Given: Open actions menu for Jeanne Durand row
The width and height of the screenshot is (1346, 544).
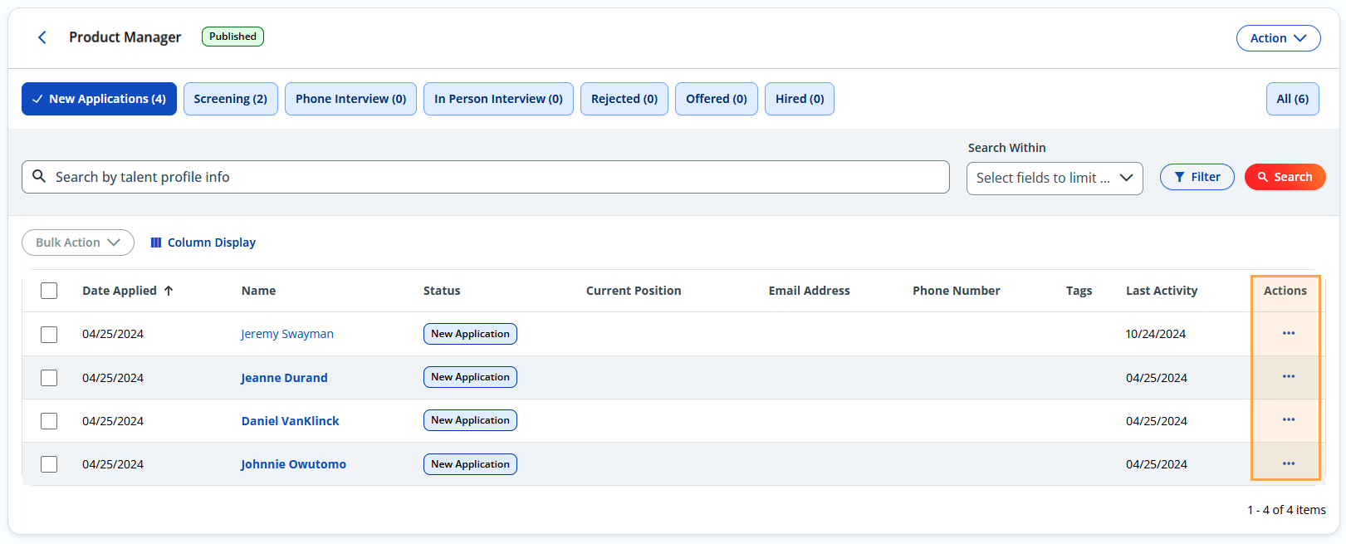Looking at the screenshot, I should [1288, 377].
